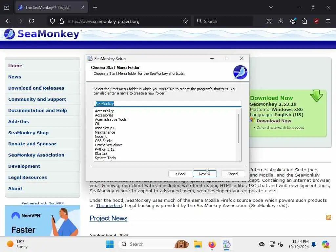
Task: Click Firefox icon in taskbar
Action: (x=212, y=244)
